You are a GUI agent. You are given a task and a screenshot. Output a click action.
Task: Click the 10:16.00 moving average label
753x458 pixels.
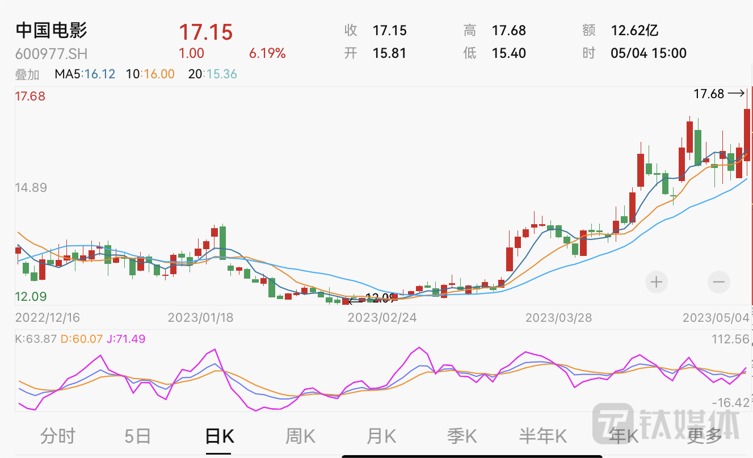(x=150, y=74)
